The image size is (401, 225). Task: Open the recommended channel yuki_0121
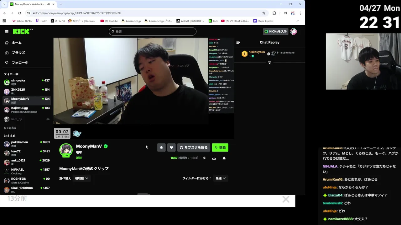pyautogui.click(x=27, y=162)
